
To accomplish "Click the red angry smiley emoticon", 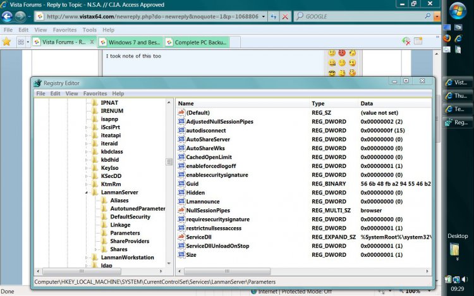I will tap(342, 53).
